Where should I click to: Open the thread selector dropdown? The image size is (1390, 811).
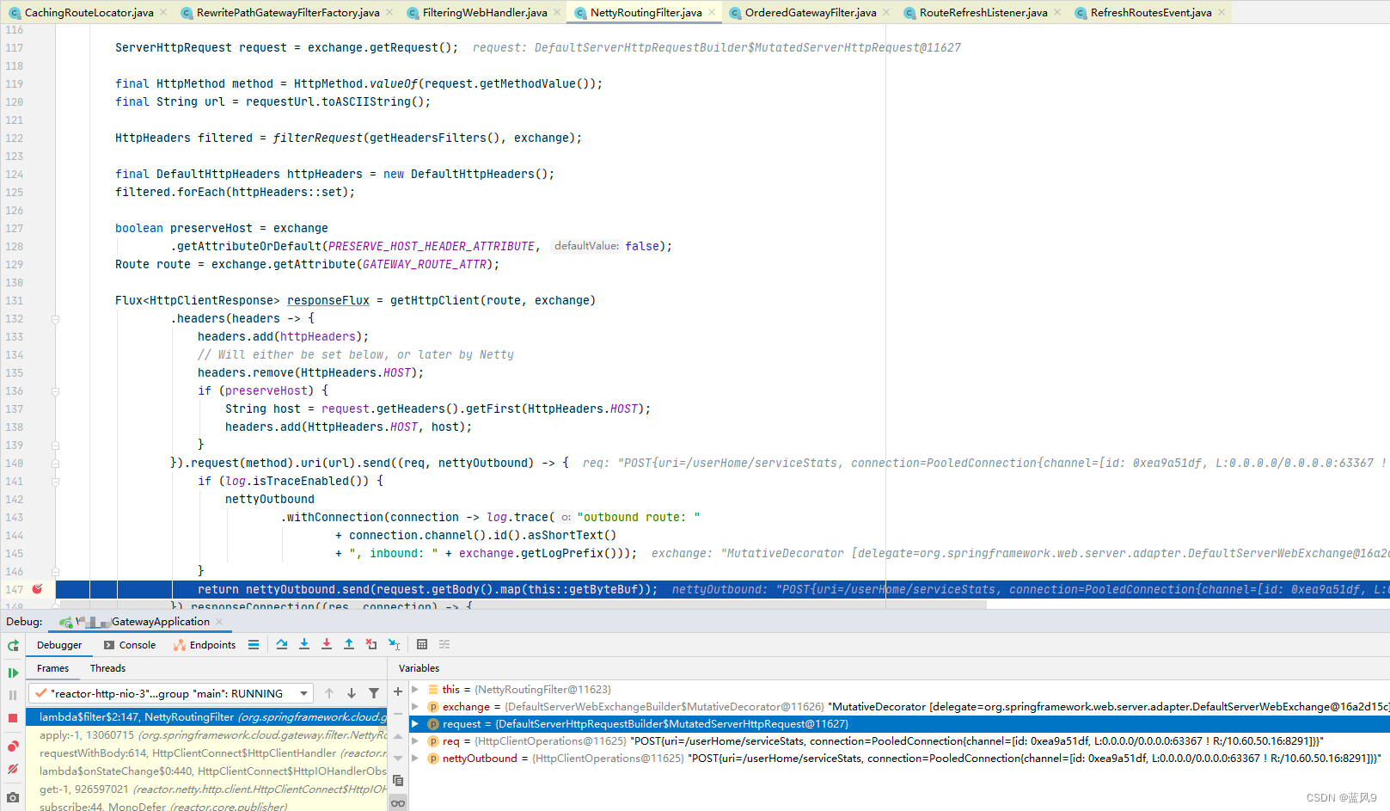tap(171, 693)
